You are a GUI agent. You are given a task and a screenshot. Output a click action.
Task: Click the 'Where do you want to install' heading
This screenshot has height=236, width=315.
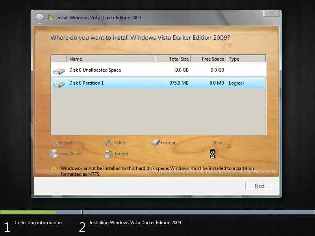(x=140, y=38)
